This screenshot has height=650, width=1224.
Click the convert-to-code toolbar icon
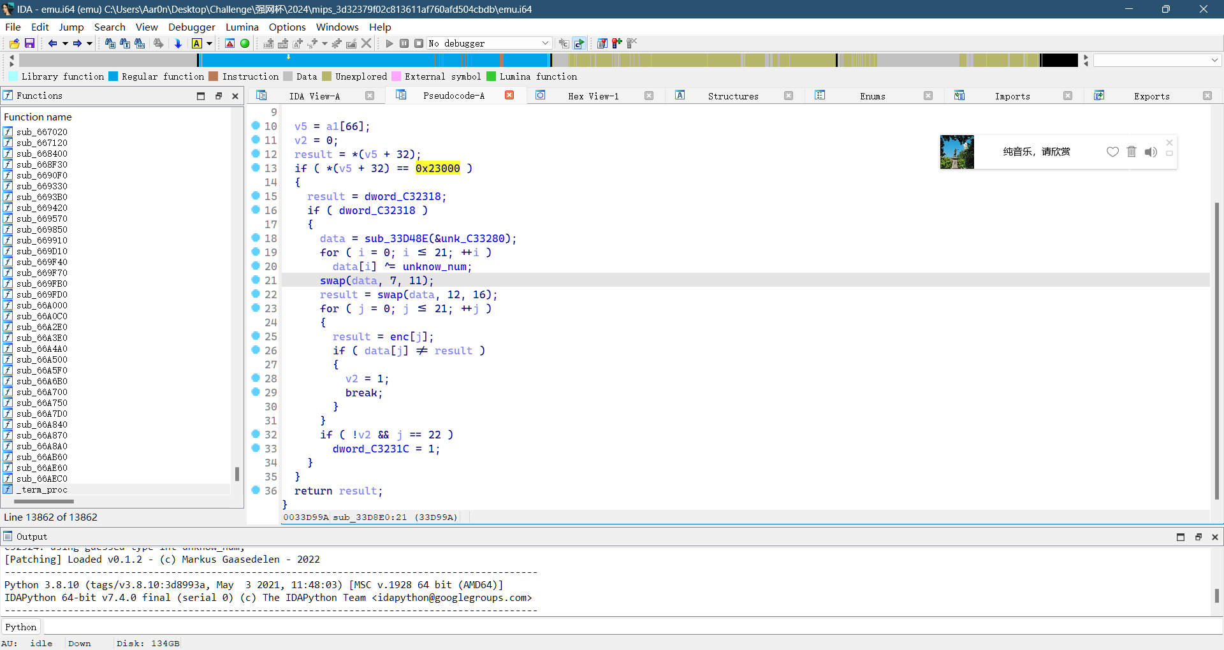click(268, 43)
